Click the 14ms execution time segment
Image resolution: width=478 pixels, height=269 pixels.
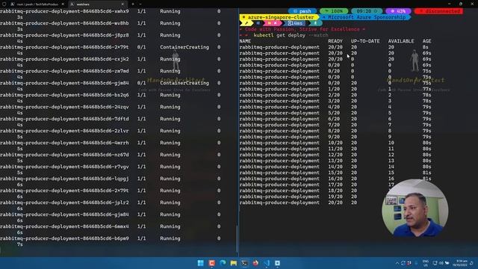pyautogui.click(x=295, y=23)
